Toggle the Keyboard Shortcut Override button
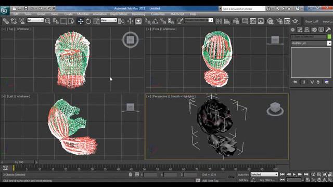Image resolution: width=333 pixels, height=187 pixels. coord(138,21)
